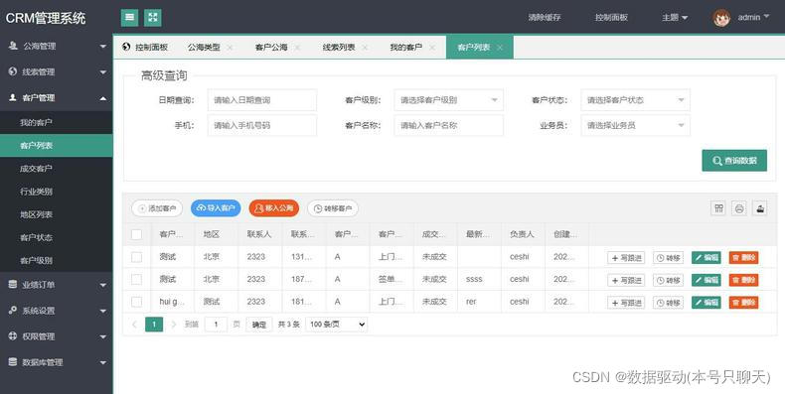
Task: Focus the 手机 number input field
Action: [x=262, y=125]
